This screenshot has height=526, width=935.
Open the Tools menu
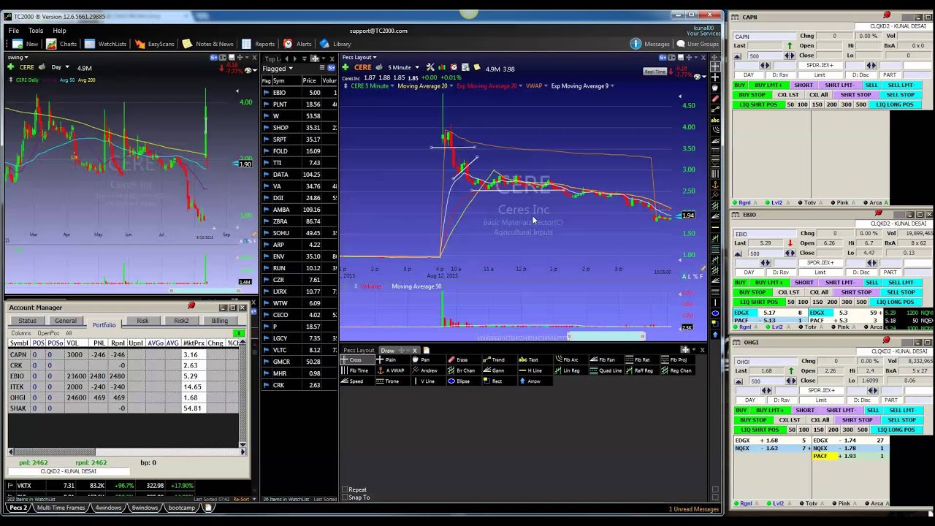pyautogui.click(x=36, y=31)
